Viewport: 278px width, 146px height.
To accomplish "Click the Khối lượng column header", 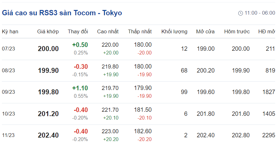I will click(174, 31).
